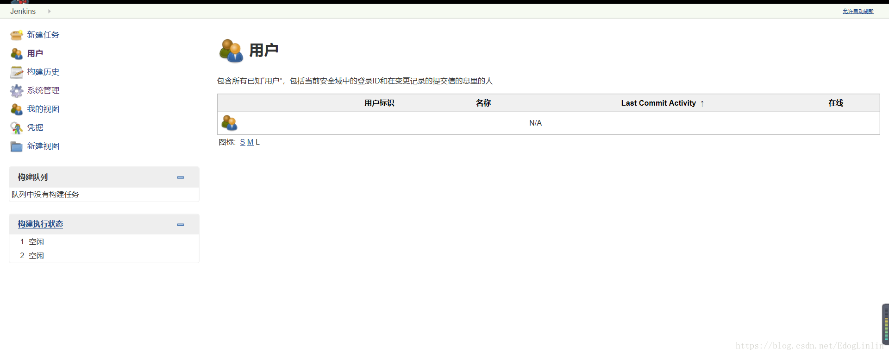Viewport: 889px width, 355px height.
Task: Click executor 1 空闲 row
Action: pos(104,242)
